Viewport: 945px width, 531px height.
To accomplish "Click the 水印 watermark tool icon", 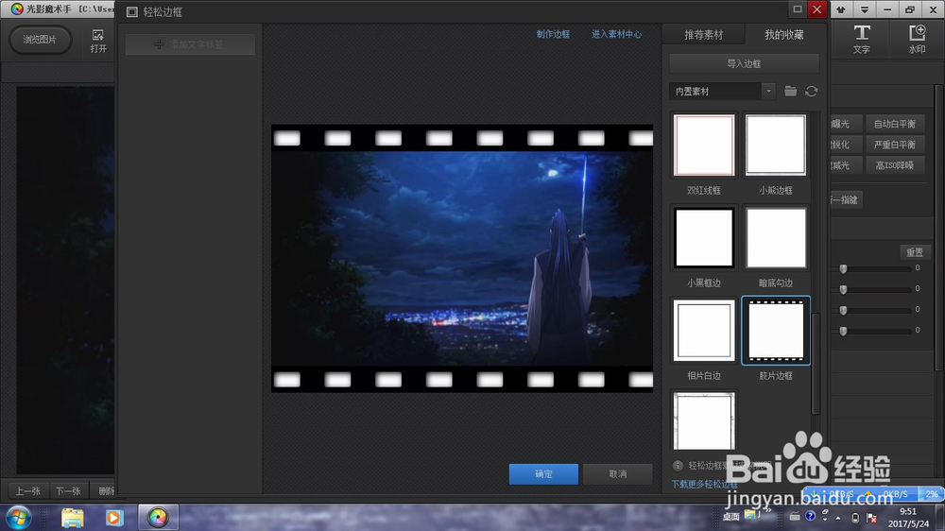I will pos(917,39).
